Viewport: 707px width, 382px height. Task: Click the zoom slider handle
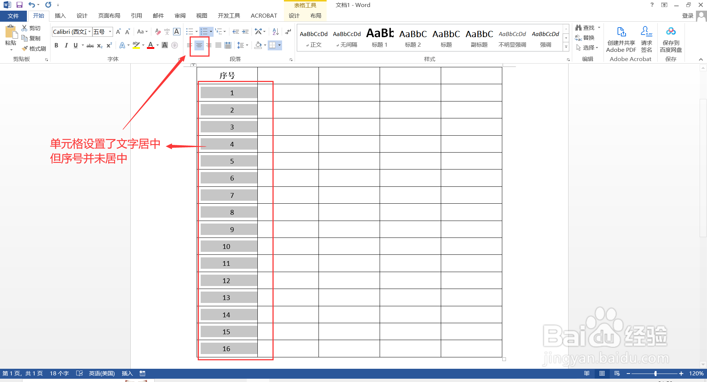coord(655,374)
